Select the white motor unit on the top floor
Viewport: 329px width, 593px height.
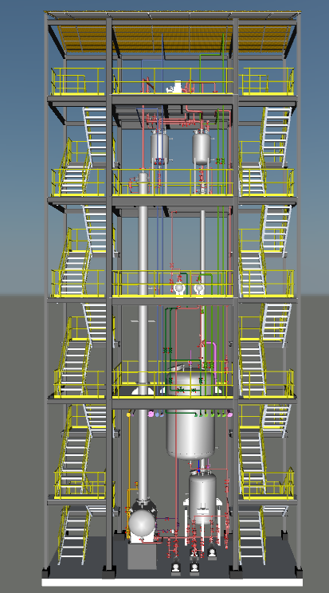176,87
